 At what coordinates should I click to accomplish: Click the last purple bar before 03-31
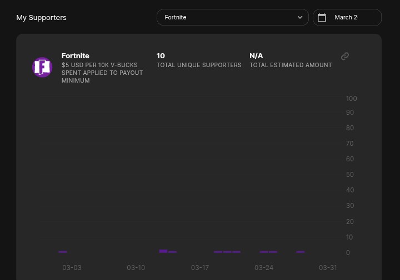(x=300, y=252)
